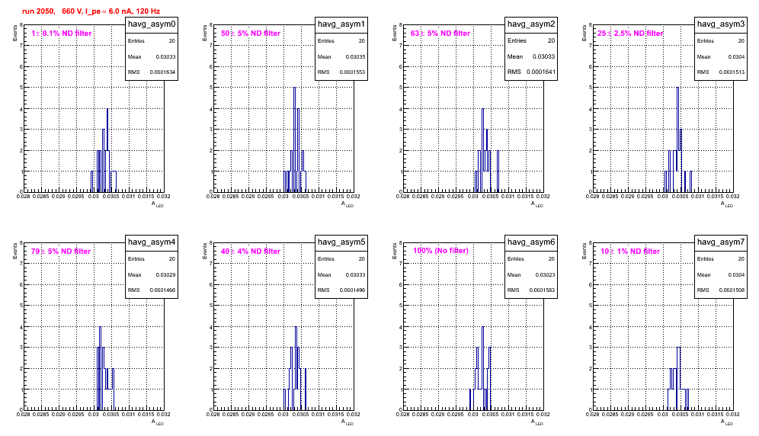Click Mean value 0.03023 in havg_asym6 box
The width and height of the screenshot is (759, 436).
(545, 274)
